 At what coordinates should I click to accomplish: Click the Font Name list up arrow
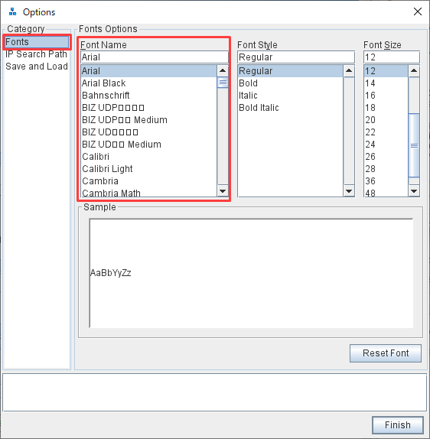(x=223, y=71)
